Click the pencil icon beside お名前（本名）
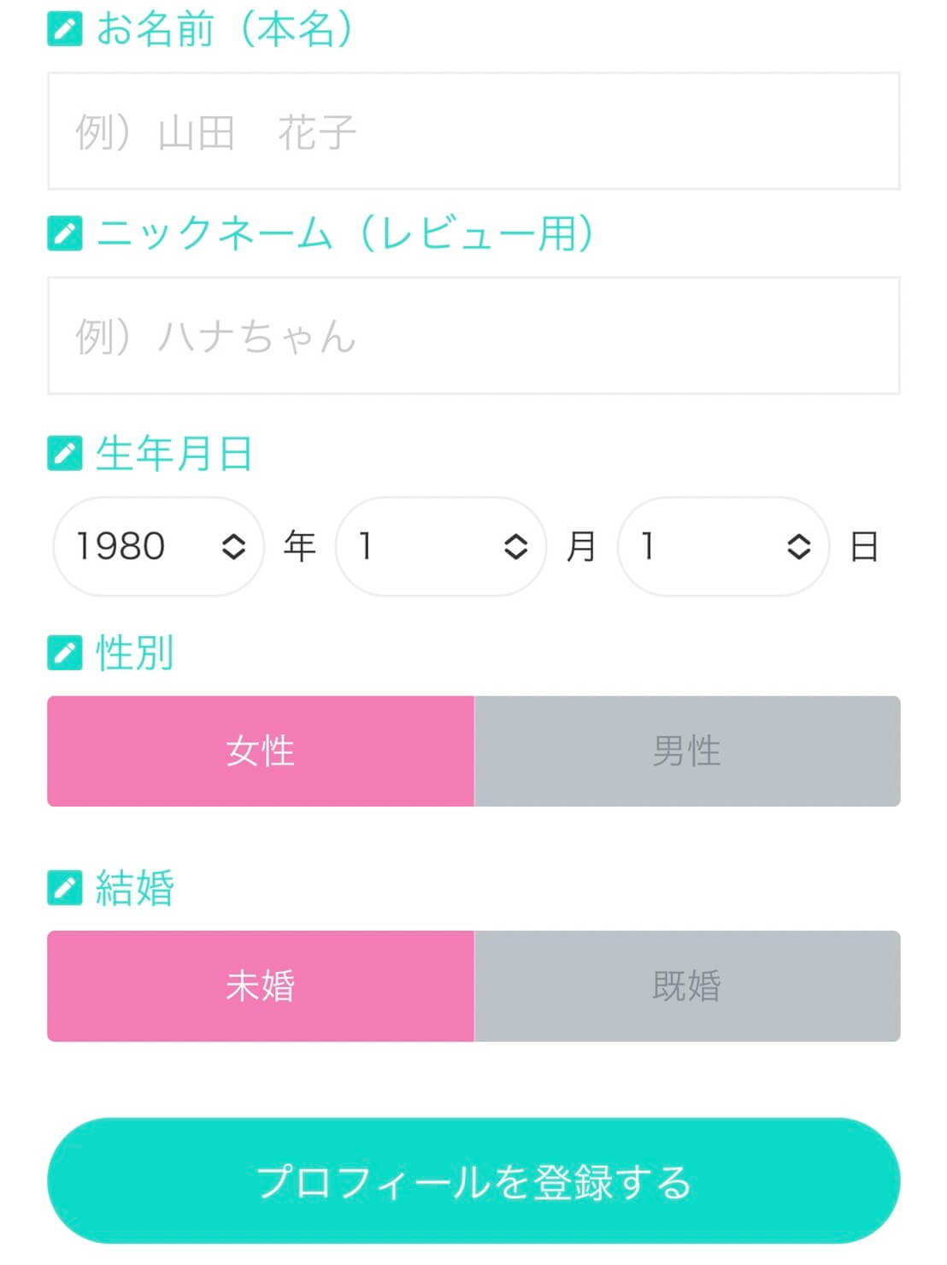The height and width of the screenshot is (1265, 947). [64, 29]
